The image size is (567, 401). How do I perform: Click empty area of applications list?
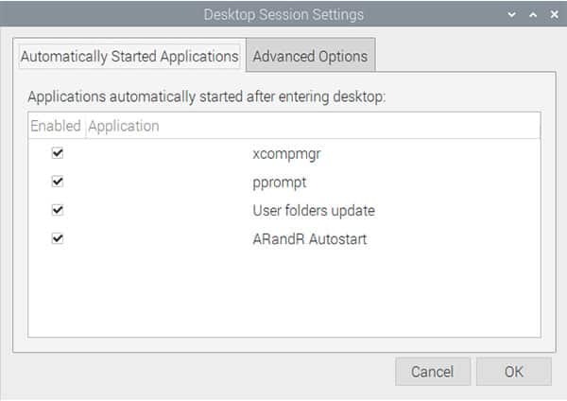284,295
